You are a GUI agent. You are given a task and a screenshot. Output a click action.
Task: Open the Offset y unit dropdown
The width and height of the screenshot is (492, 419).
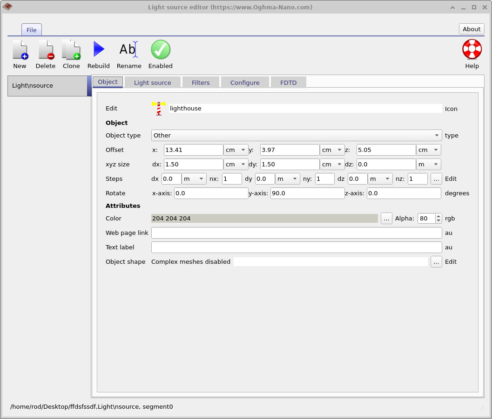pos(332,150)
